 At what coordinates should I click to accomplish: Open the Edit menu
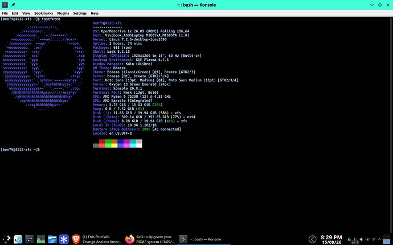pos(15,13)
